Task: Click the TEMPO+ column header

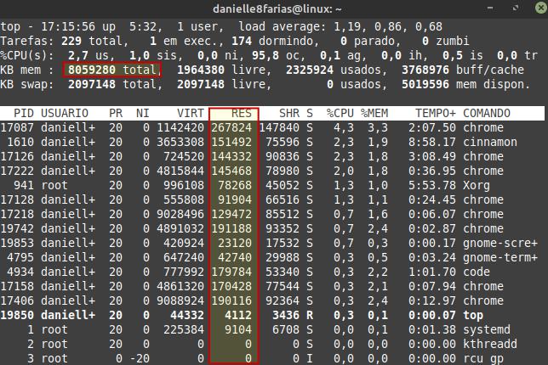Action: pyautogui.click(x=435, y=113)
